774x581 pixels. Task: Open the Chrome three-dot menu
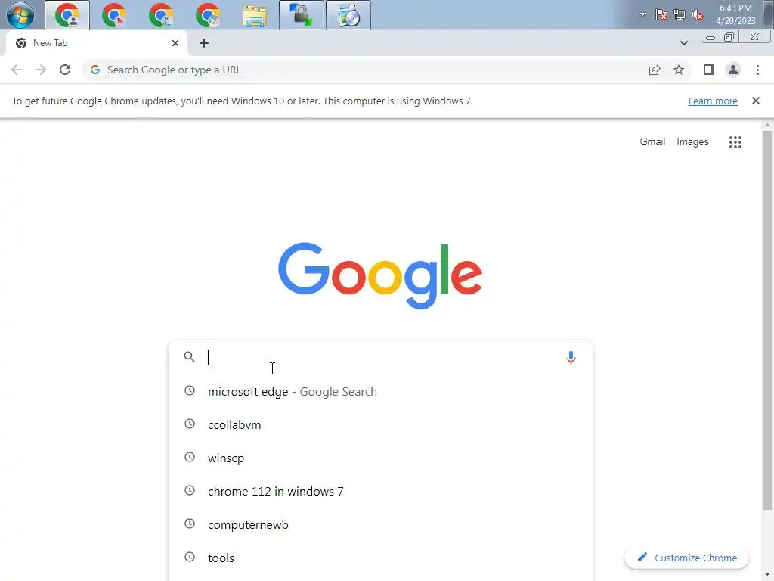point(757,70)
